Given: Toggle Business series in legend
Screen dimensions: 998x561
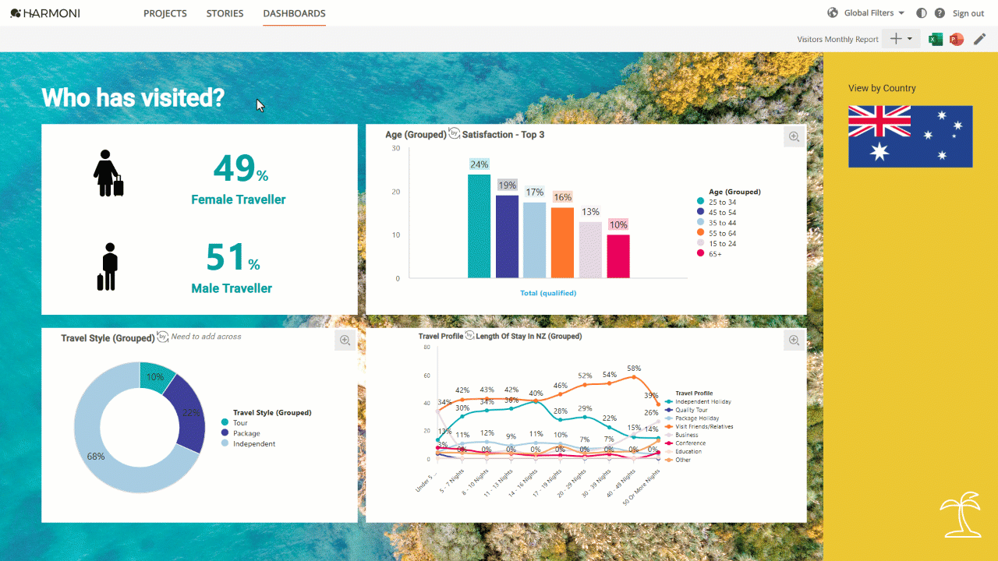Looking at the screenshot, I should tap(681, 435).
